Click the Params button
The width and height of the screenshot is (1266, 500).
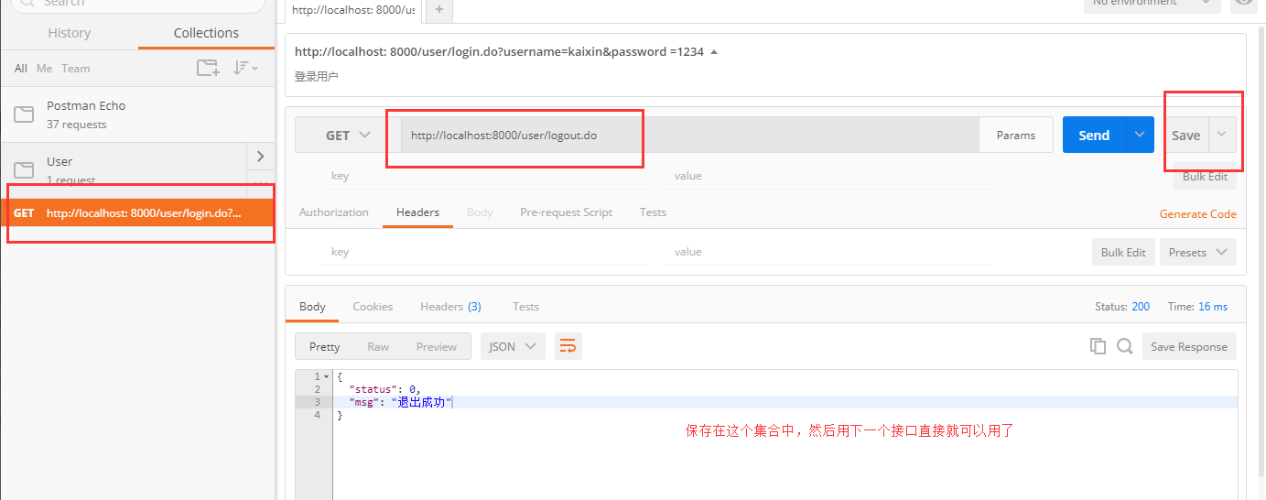(x=1016, y=135)
